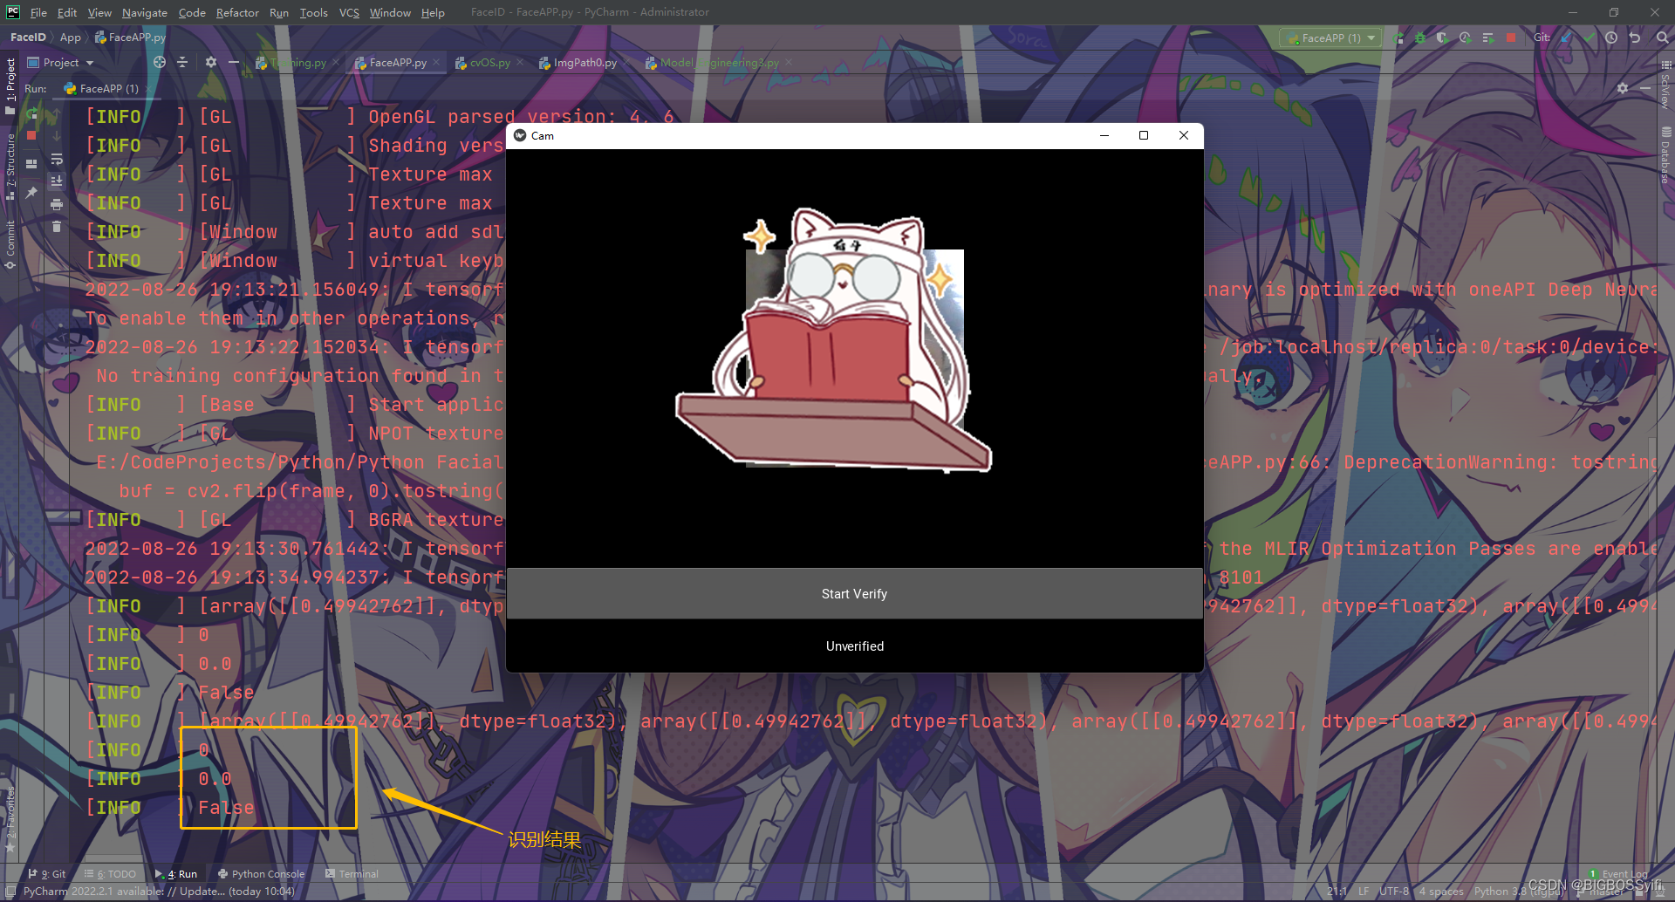
Task: Pin the Run tab
Action: click(x=32, y=192)
